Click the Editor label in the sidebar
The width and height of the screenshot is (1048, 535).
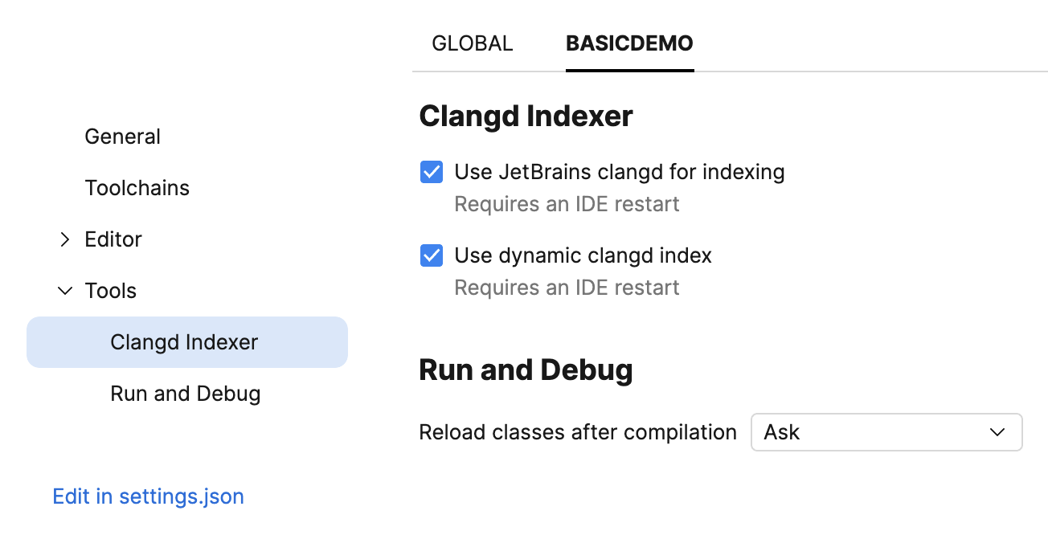click(x=113, y=239)
